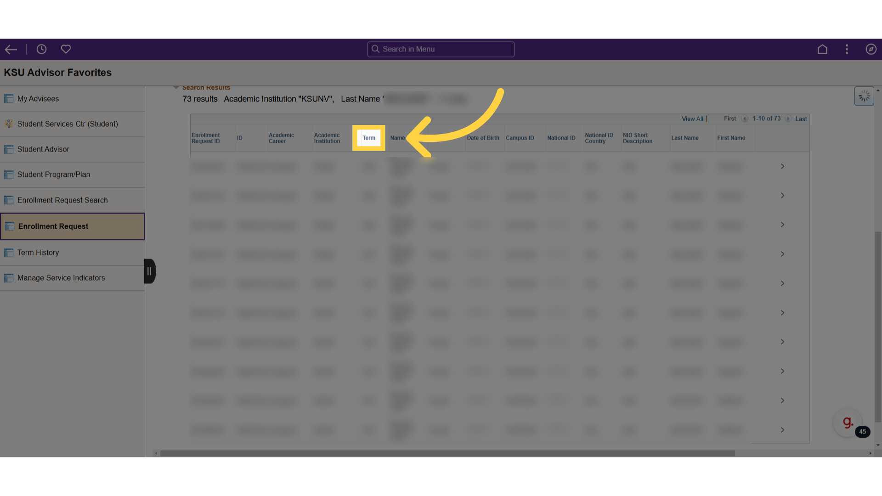Click the vertical scrollbar thumb
882x496 pixels.
point(878,327)
